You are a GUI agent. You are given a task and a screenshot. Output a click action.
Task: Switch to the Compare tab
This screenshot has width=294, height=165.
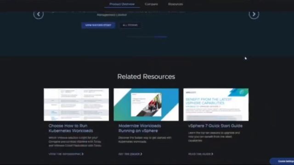151,4
